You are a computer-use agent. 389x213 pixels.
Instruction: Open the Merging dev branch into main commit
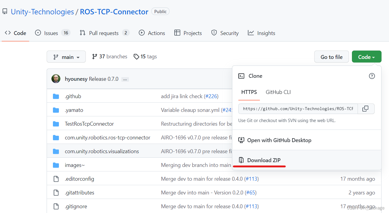point(196,165)
